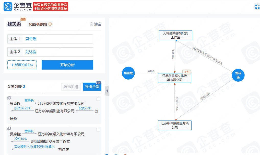Click the SVIP badge on 导出全部 button
The width and height of the screenshot is (260, 155).
[x=98, y=83]
